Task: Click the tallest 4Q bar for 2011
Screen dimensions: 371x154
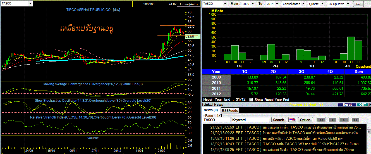Action: coord(351,48)
